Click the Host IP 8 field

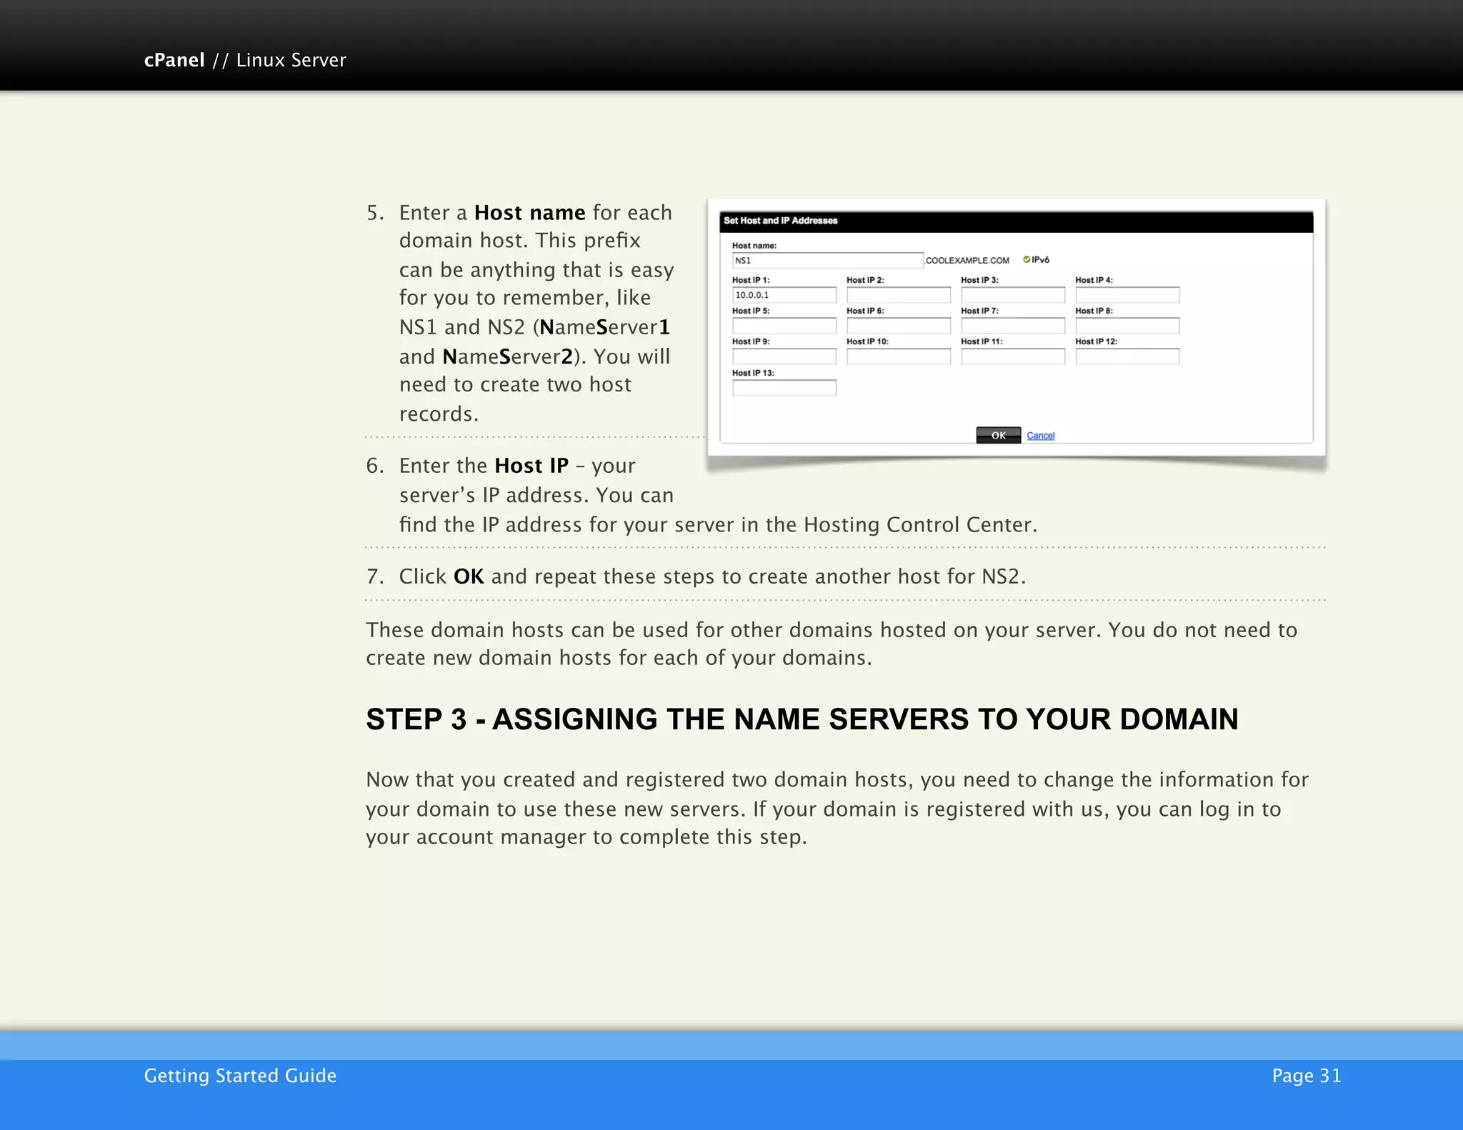pyautogui.click(x=1127, y=326)
